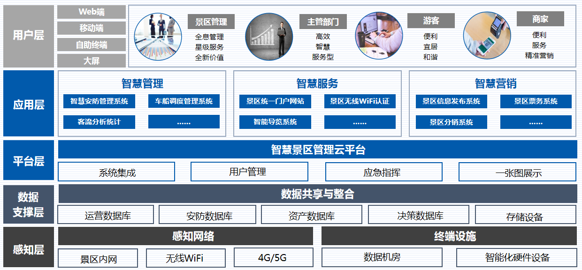Click the 感知网络 header bar

(186, 236)
